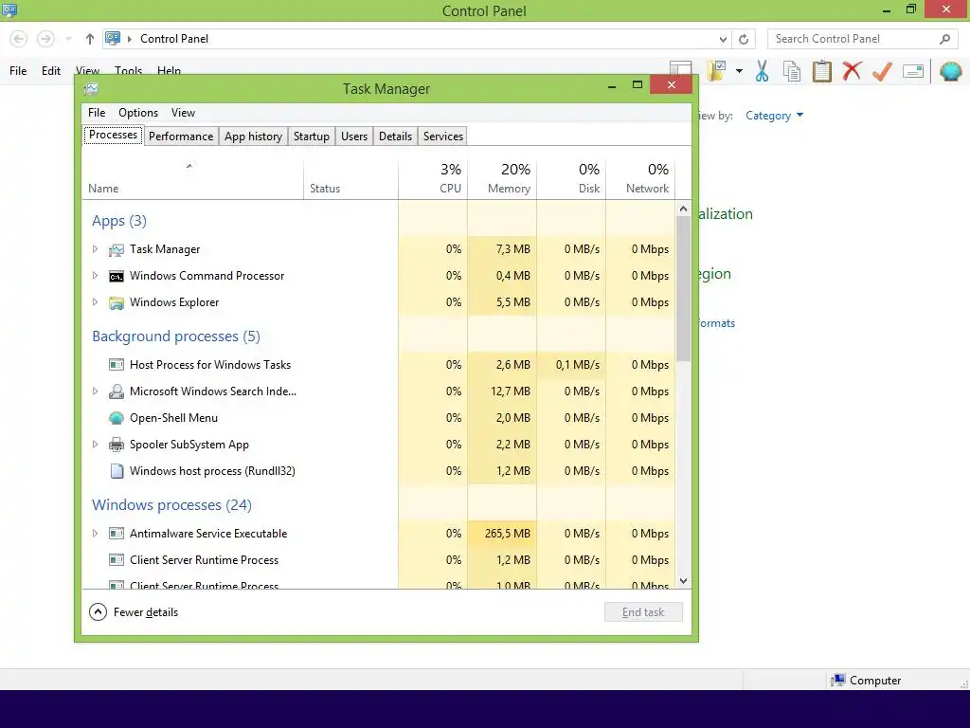Switch to the Services tab
970x728 pixels.
[x=443, y=136]
